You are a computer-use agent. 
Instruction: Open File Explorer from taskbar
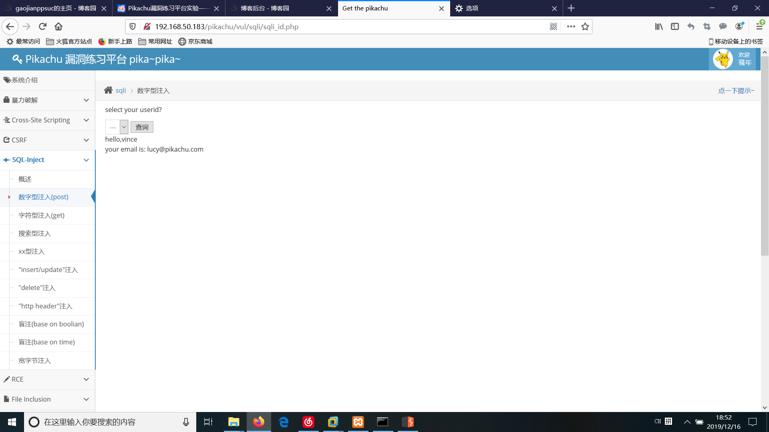[x=234, y=422]
